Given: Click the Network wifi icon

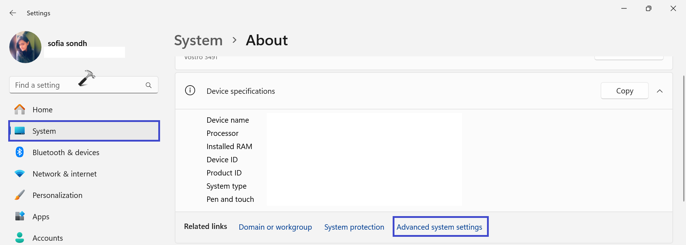Looking at the screenshot, I should [20, 174].
